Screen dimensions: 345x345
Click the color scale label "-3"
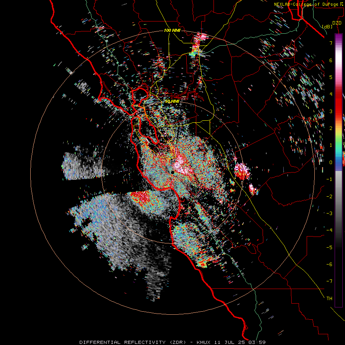[329, 214]
